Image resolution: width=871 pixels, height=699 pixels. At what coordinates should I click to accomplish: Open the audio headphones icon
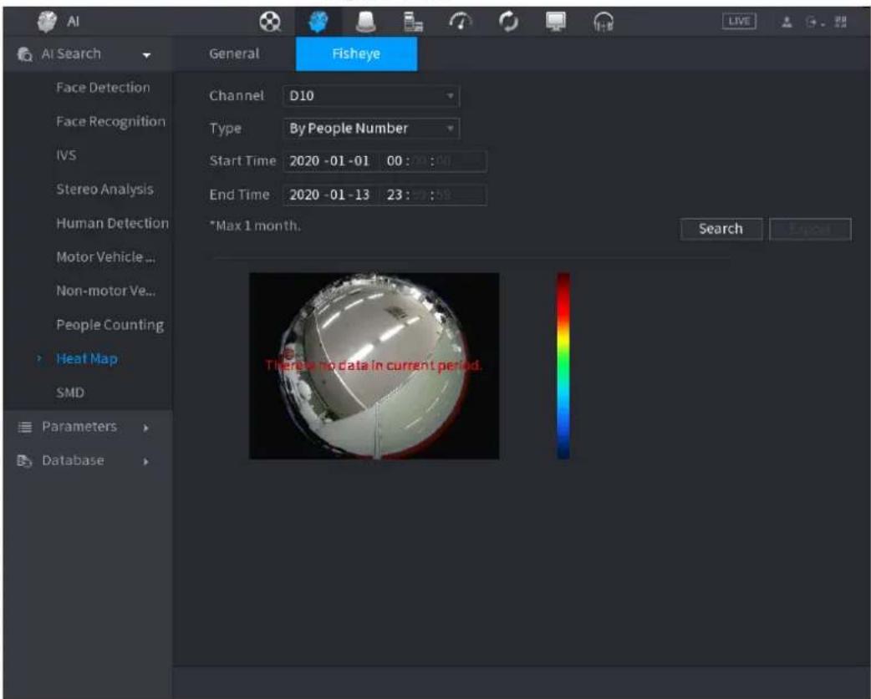point(604,23)
